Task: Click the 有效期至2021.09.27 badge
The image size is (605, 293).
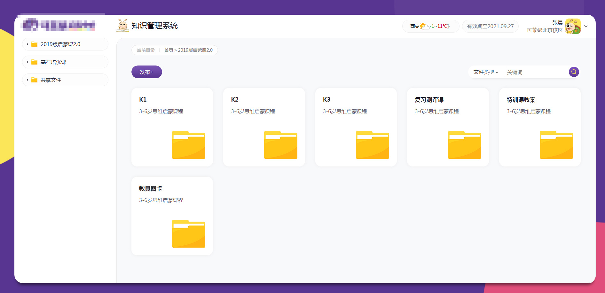Action: 490,26
